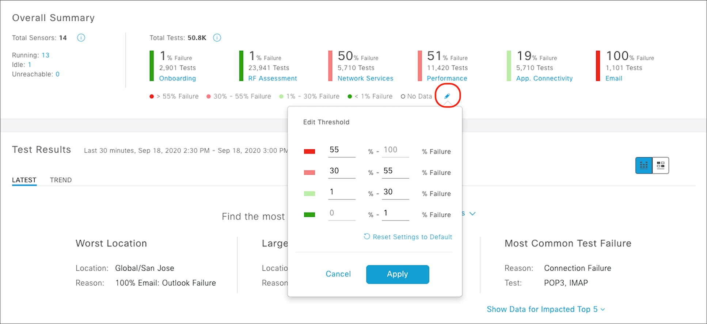Cancel the Edit Threshold dialog
Screen dimensions: 707x324
click(x=338, y=274)
